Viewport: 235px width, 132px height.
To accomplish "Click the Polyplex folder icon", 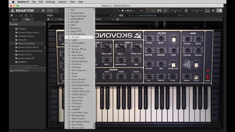I will click(16, 29).
